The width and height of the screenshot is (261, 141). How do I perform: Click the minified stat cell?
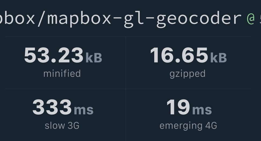tap(65, 63)
